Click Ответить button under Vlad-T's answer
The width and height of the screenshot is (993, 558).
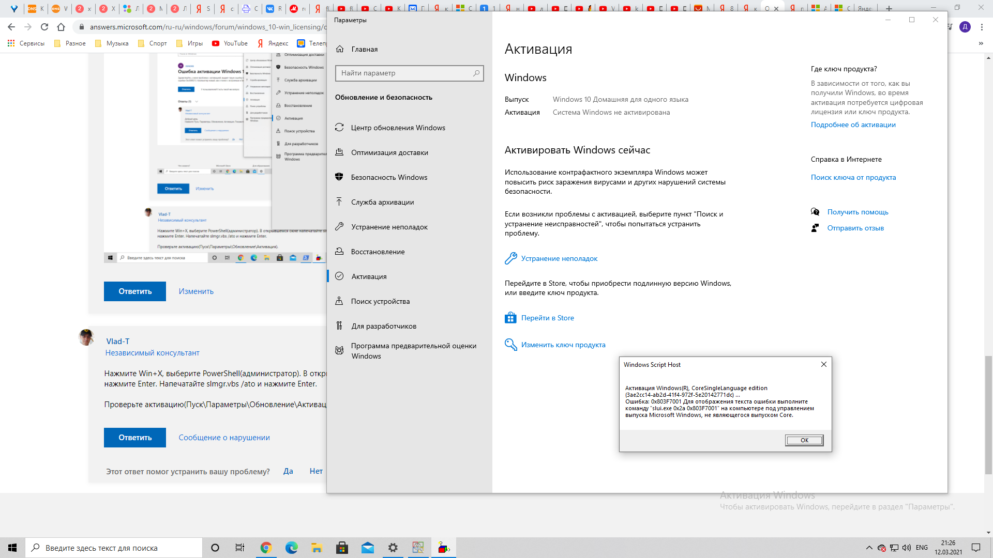coord(135,438)
